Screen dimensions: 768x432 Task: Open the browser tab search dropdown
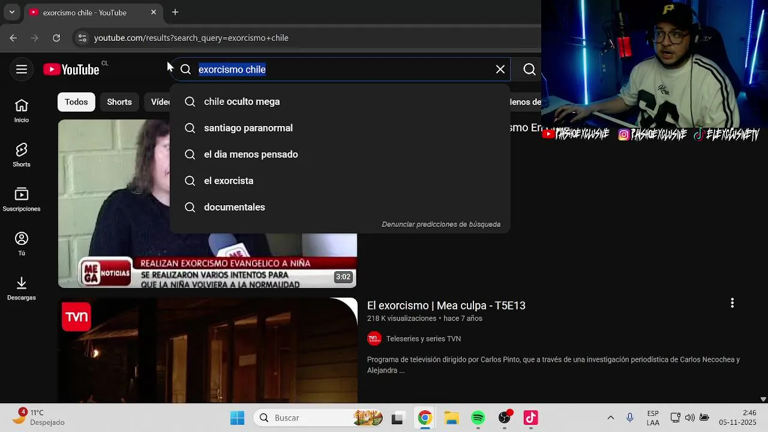pos(11,12)
